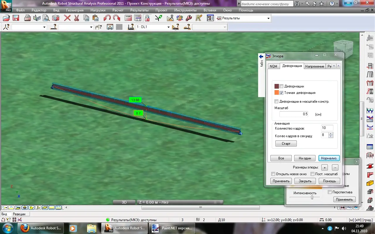Open Paint.NET from the taskbar

(172, 228)
